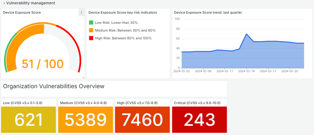Click the red High Risk swatch

tap(91, 38)
